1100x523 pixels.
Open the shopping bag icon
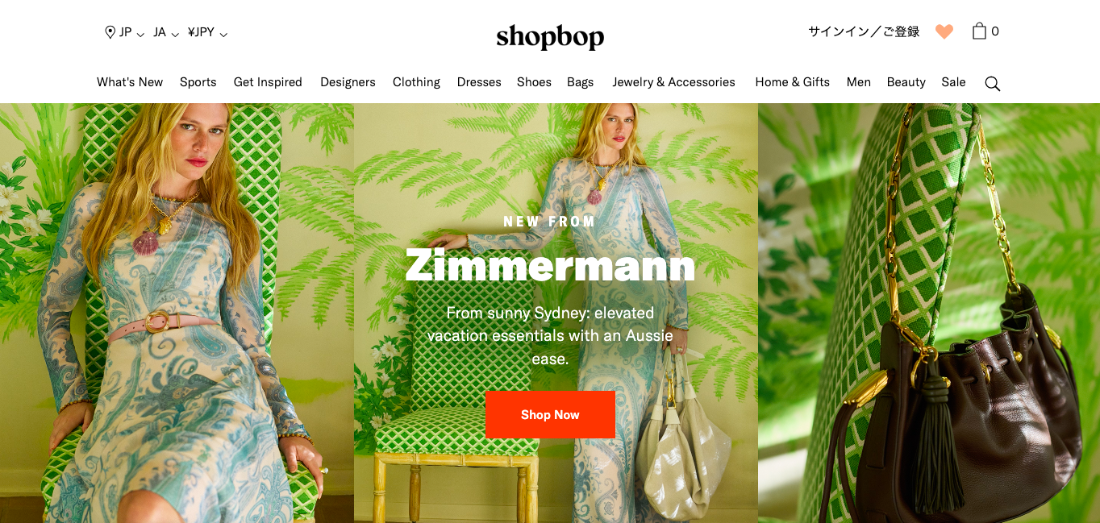(979, 31)
